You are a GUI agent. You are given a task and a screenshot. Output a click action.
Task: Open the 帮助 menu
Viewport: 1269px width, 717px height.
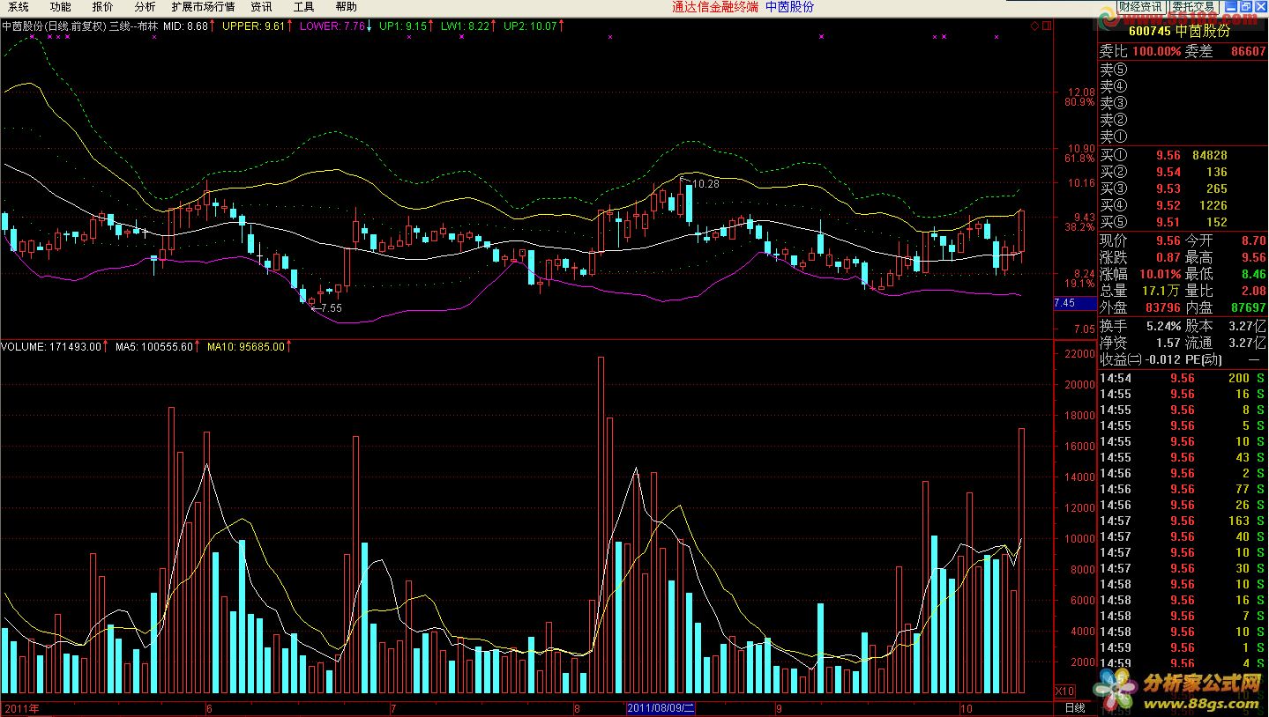pos(347,6)
